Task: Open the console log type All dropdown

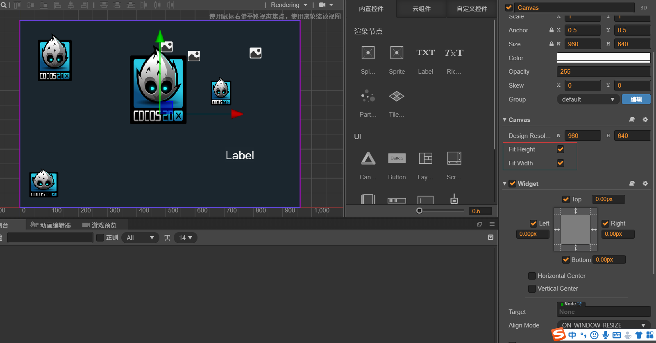Action: 140,238
